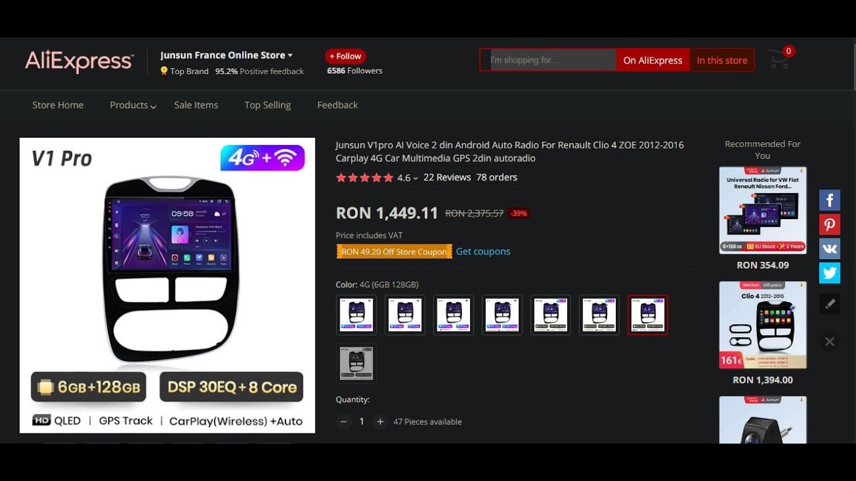The height and width of the screenshot is (481, 856).
Task: Open the Feedback tab
Action: [x=337, y=105]
